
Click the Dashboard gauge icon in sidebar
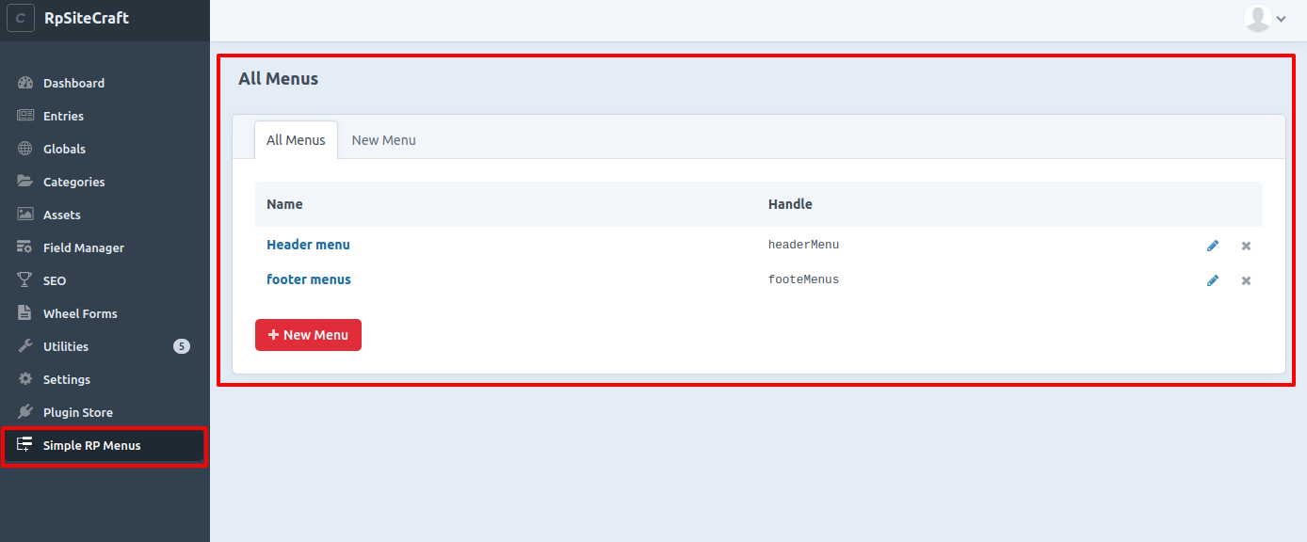pos(25,83)
